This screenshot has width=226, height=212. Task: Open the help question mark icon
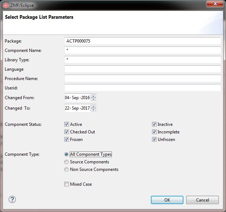[x=12, y=199]
